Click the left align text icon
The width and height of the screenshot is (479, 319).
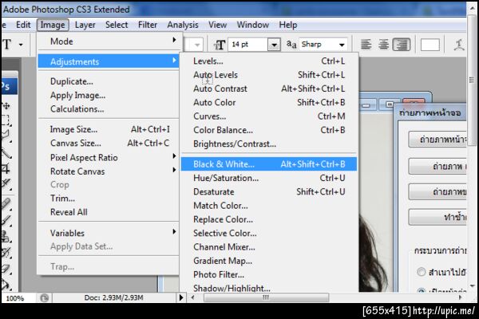pos(366,45)
